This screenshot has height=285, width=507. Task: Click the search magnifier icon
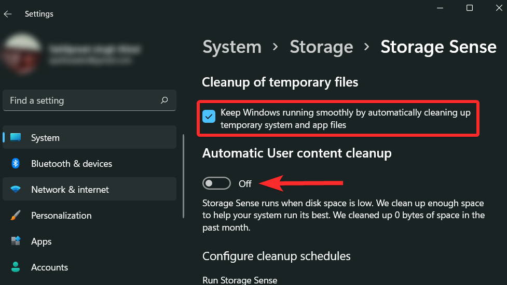pyautogui.click(x=165, y=101)
